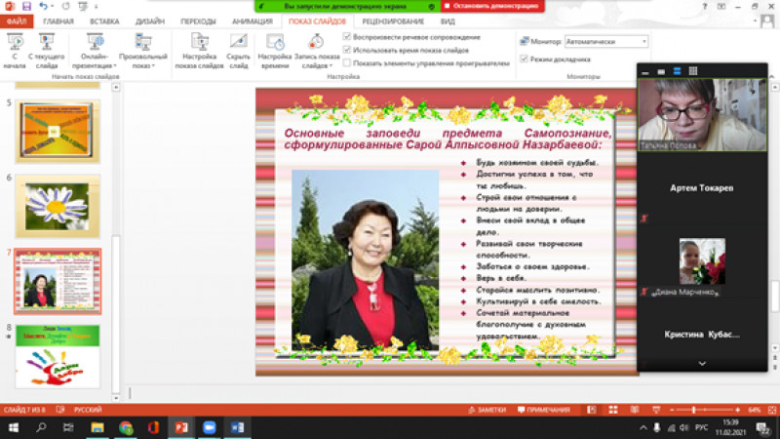Open Notes pane from status bar
The height and width of the screenshot is (439, 780).
(487, 410)
